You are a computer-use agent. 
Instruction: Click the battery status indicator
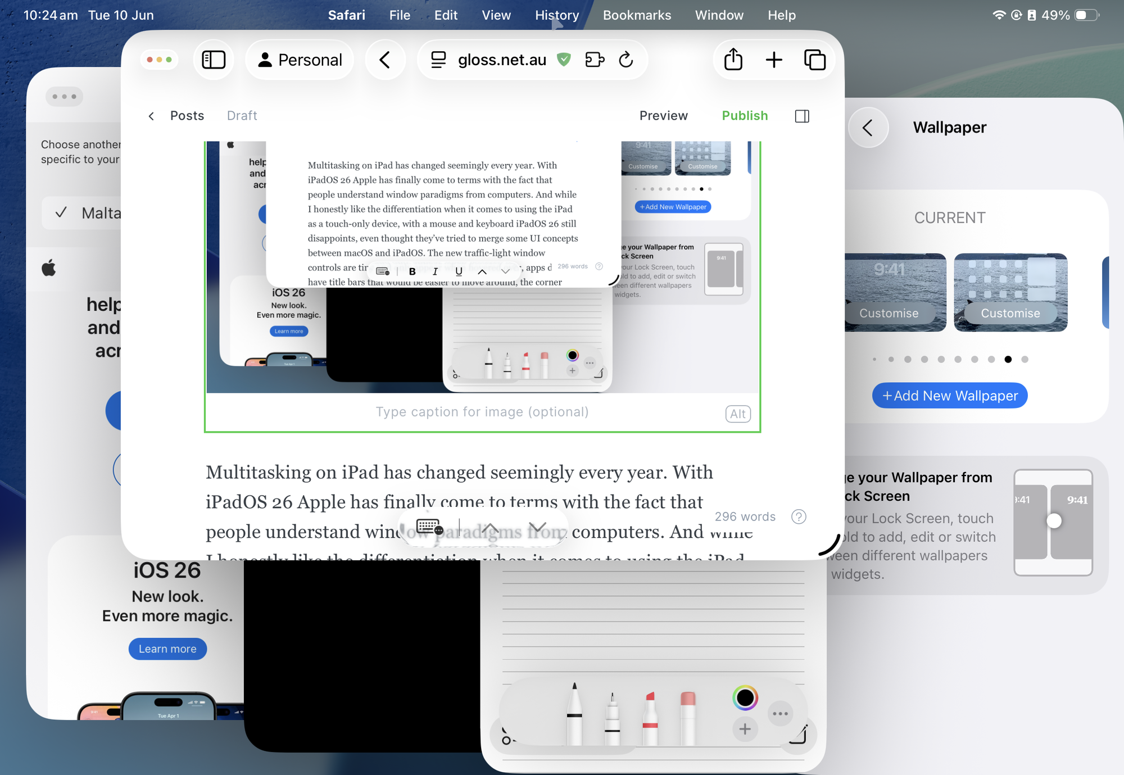(1087, 15)
